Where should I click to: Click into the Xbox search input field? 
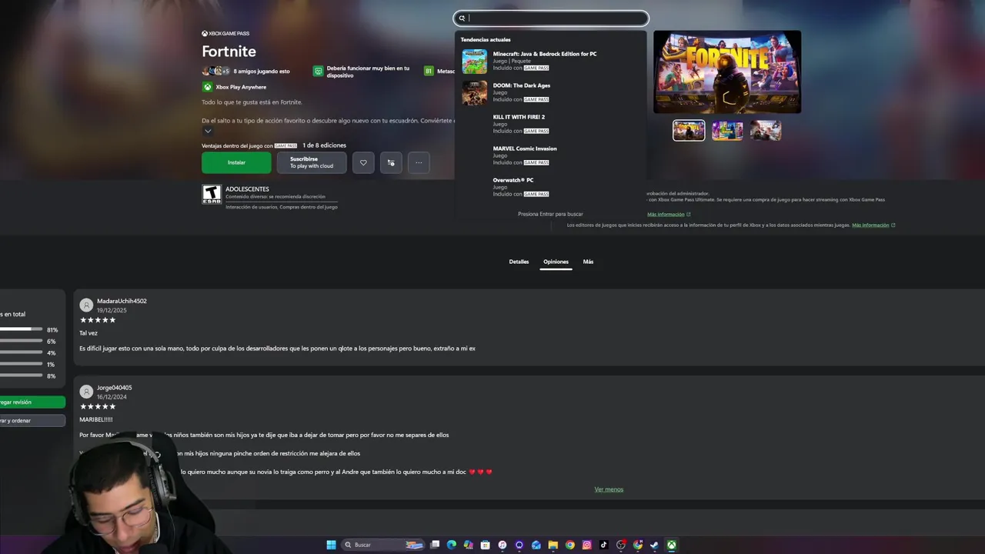coord(551,18)
